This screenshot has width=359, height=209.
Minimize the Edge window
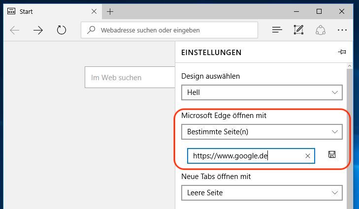(x=296, y=11)
